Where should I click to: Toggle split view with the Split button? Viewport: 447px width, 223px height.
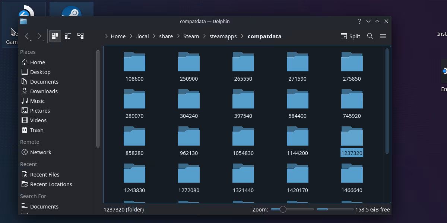pos(350,36)
